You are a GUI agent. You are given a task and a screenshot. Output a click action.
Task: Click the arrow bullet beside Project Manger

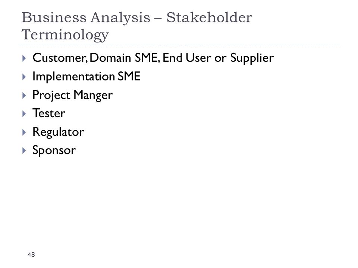click(x=24, y=95)
